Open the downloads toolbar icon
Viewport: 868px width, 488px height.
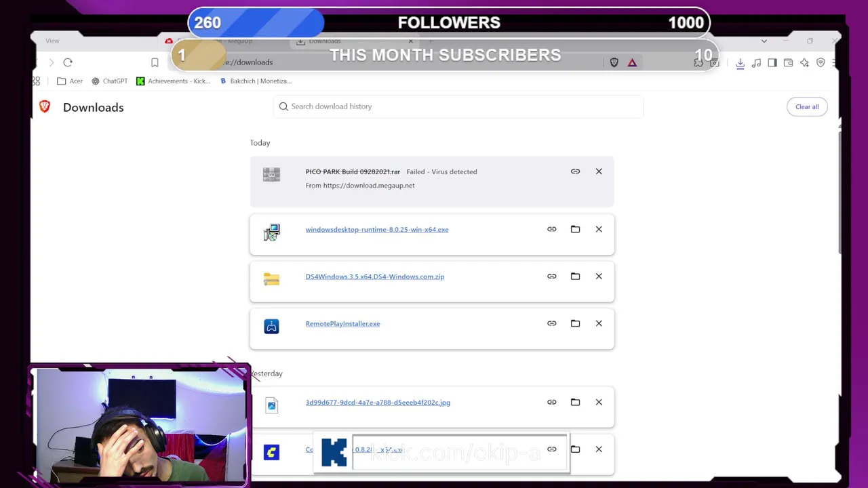(x=740, y=63)
